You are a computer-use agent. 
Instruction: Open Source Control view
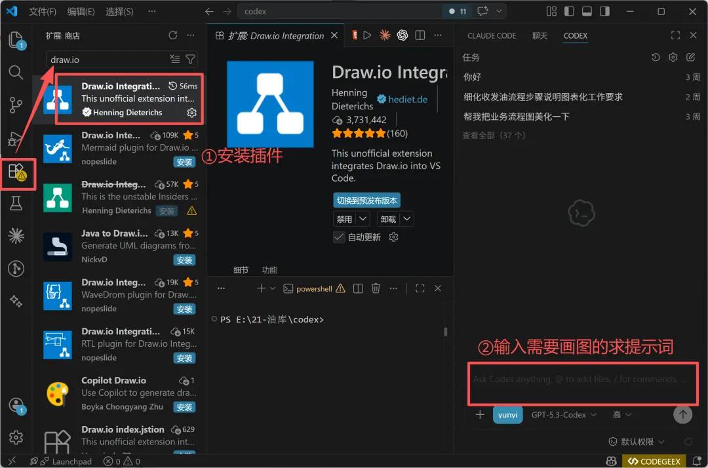point(16,105)
